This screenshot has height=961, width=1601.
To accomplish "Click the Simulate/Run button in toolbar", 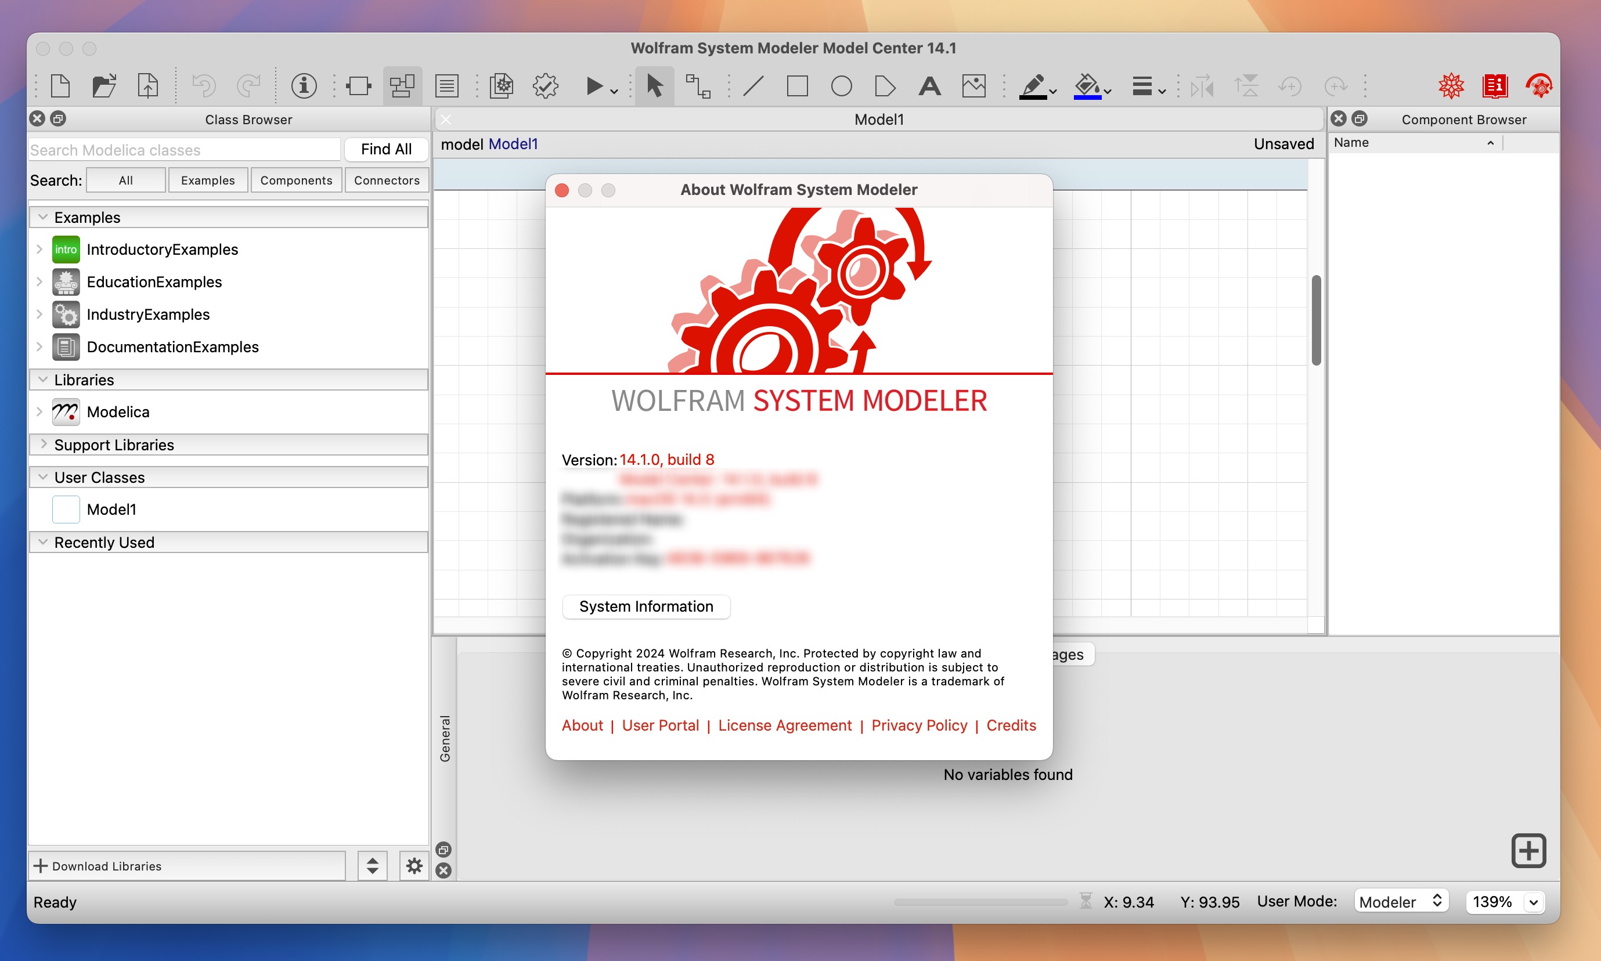I will 594,86.
